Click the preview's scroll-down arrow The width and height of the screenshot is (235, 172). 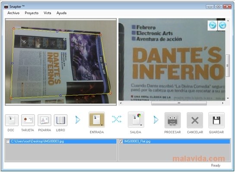pos(228,98)
